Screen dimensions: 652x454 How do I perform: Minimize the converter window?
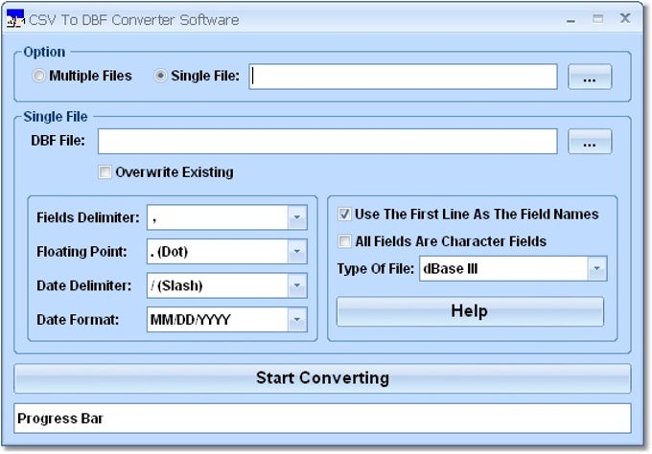[570, 18]
